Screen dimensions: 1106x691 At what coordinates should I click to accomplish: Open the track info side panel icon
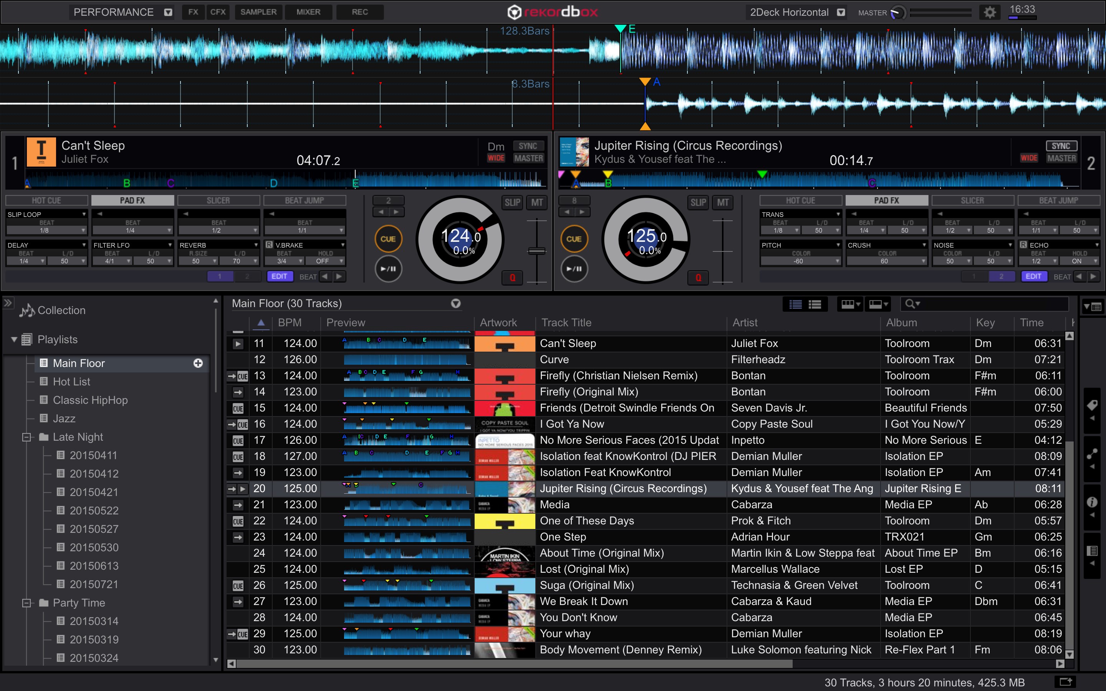(1092, 502)
